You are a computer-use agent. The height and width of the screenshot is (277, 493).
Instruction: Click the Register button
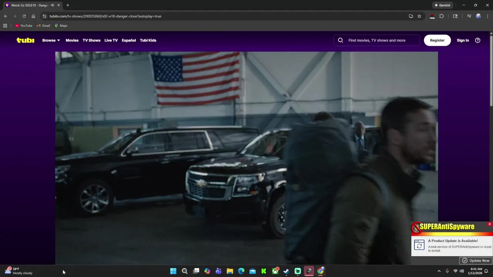(437, 40)
